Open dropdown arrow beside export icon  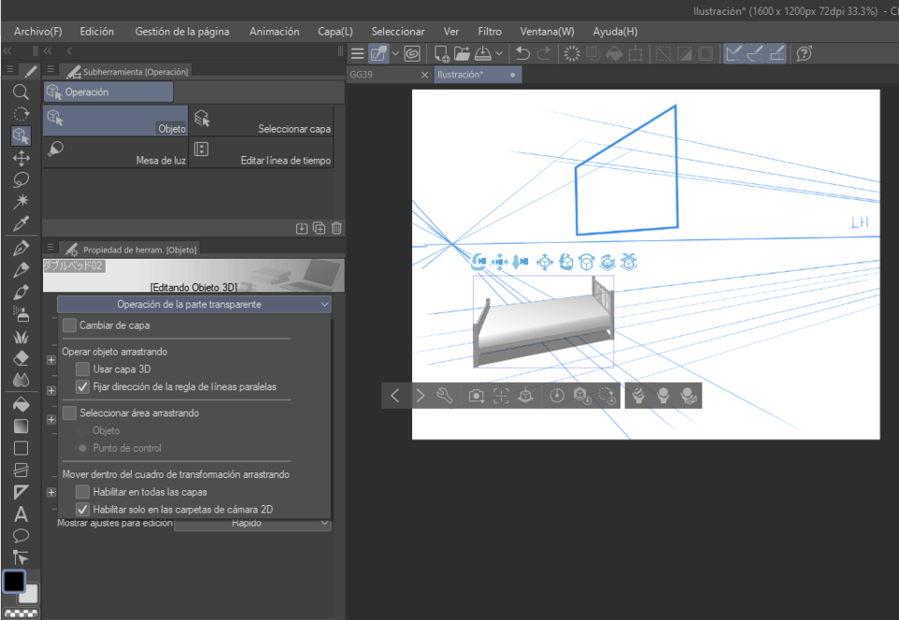click(x=499, y=54)
